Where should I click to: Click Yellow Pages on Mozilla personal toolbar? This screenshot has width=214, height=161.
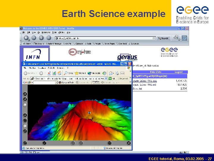[108, 44]
